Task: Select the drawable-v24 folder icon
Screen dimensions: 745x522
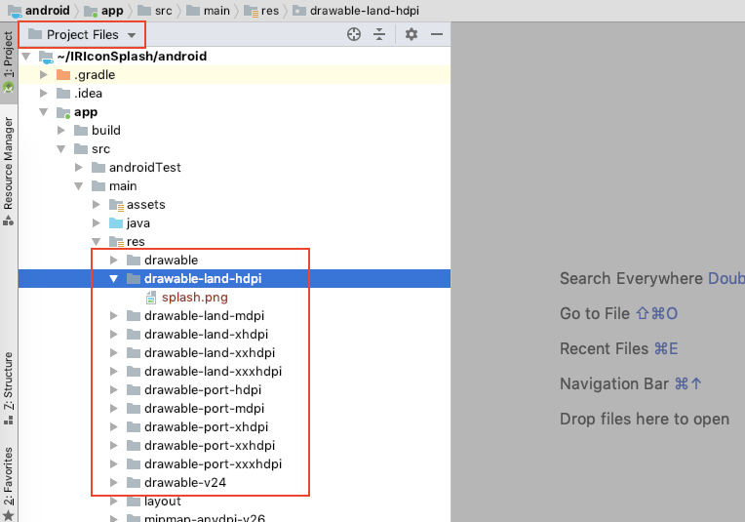Action: click(134, 483)
